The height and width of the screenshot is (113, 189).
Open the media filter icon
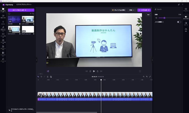point(31,14)
